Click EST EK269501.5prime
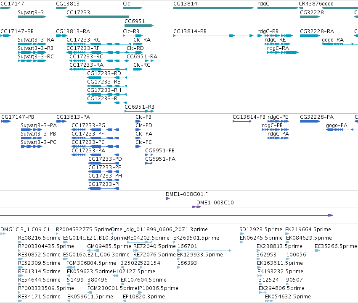358x303 pixels. pyautogui.click(x=175, y=242)
